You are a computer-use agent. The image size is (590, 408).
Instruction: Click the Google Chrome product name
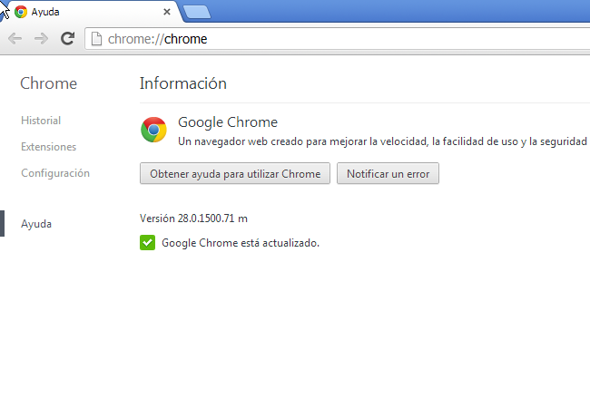228,122
